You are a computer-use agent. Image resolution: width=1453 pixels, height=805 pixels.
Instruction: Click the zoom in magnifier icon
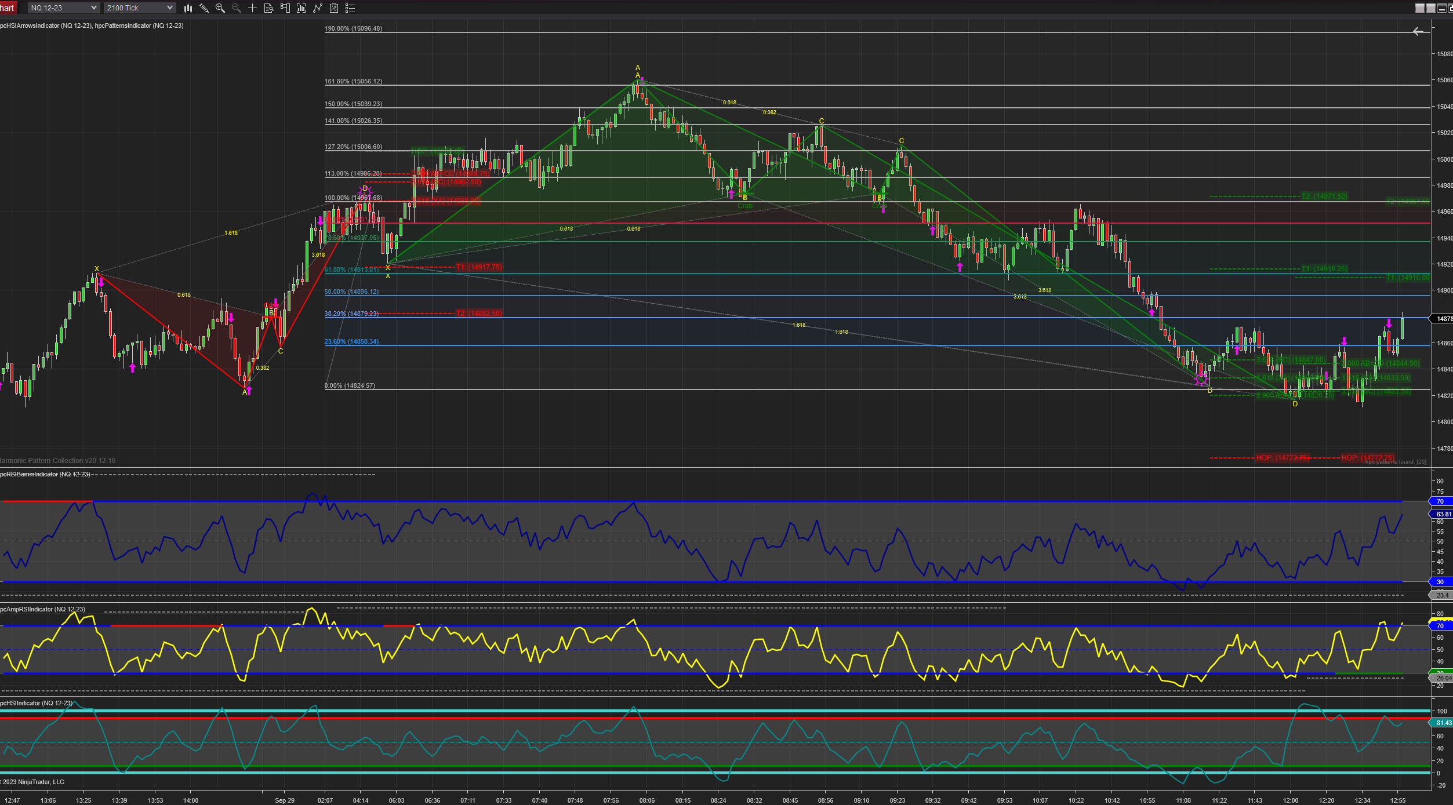[220, 8]
